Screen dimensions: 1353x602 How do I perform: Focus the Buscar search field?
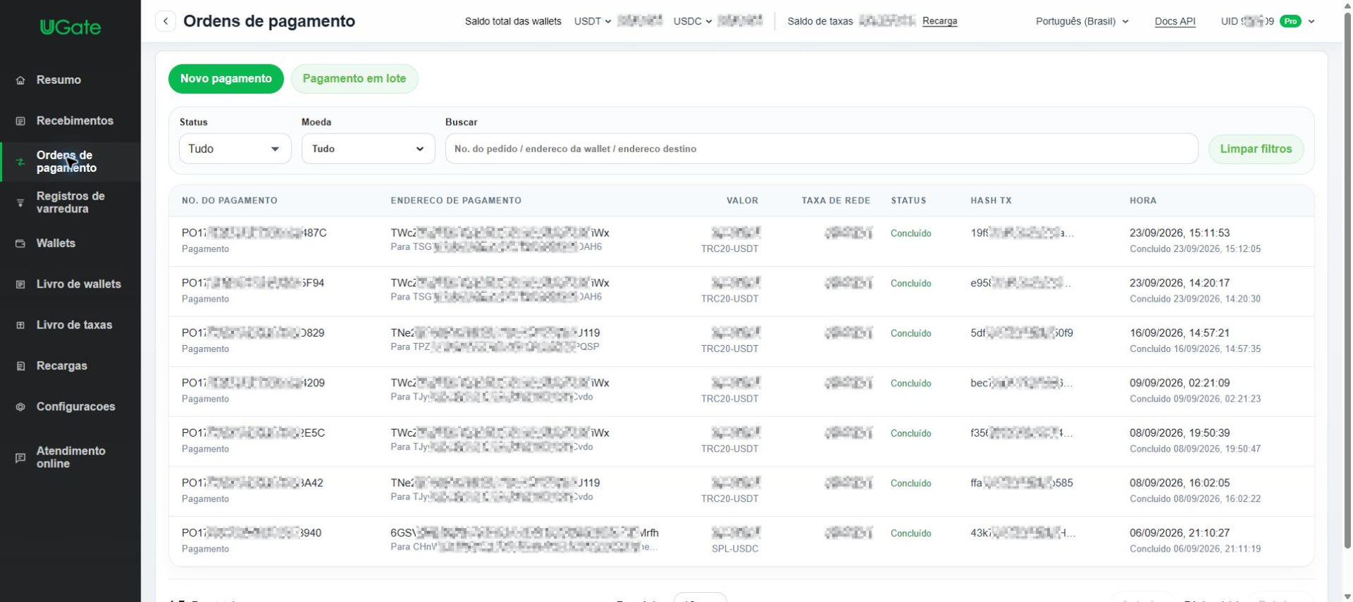[822, 149]
